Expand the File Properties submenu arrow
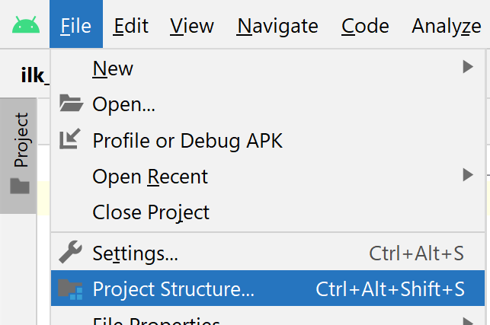Viewport: 490px width, 325px height. pos(468,321)
